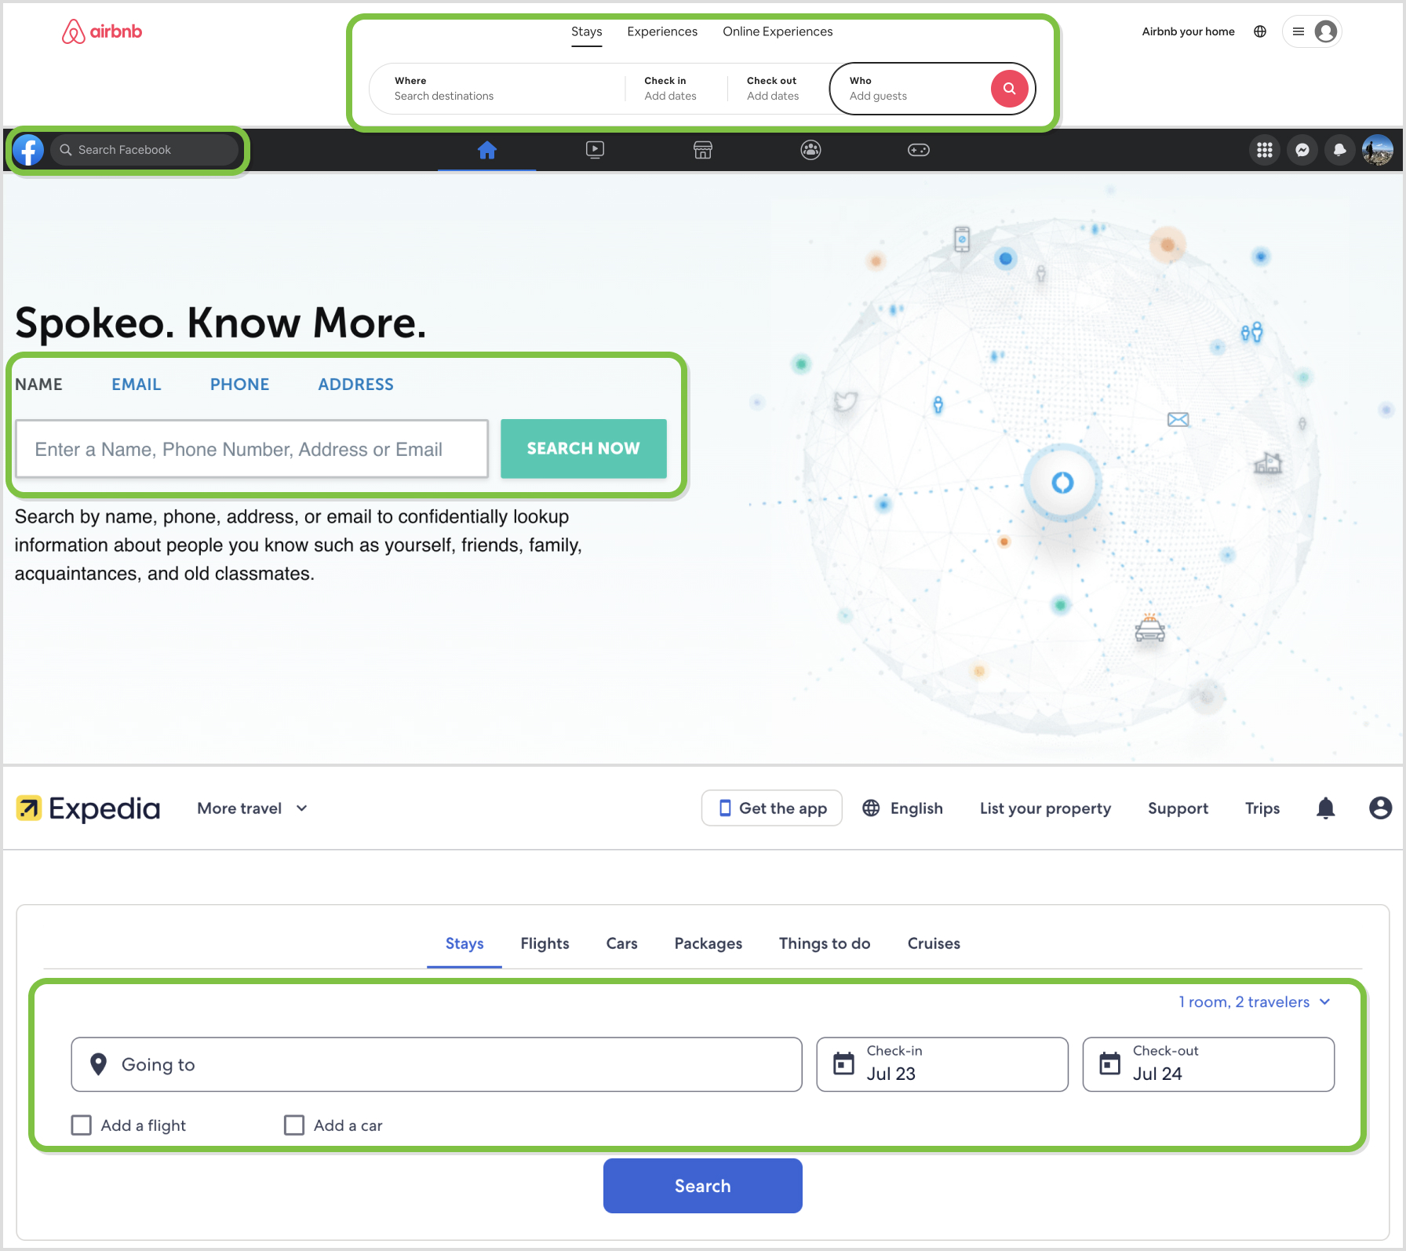Check the Add a flight box

[x=82, y=1125]
